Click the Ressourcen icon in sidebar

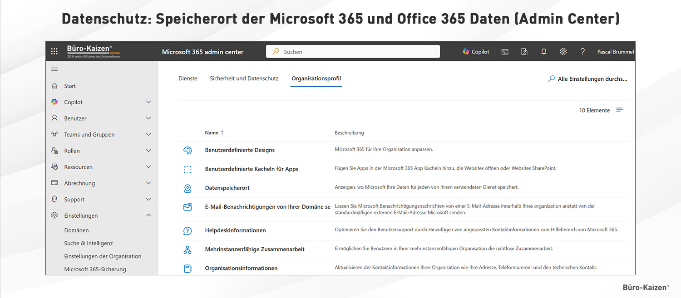(x=54, y=167)
